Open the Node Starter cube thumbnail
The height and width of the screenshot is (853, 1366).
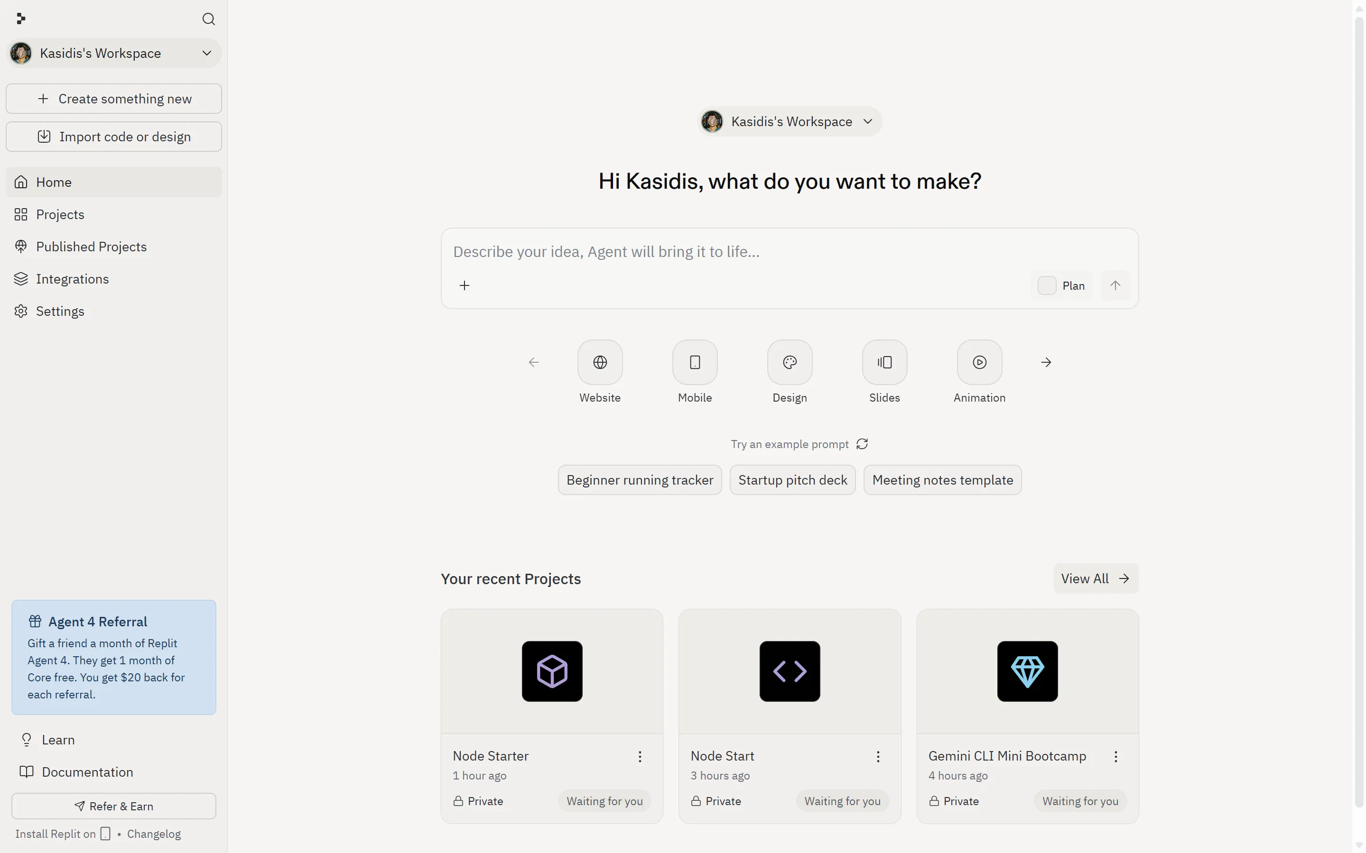coord(552,671)
